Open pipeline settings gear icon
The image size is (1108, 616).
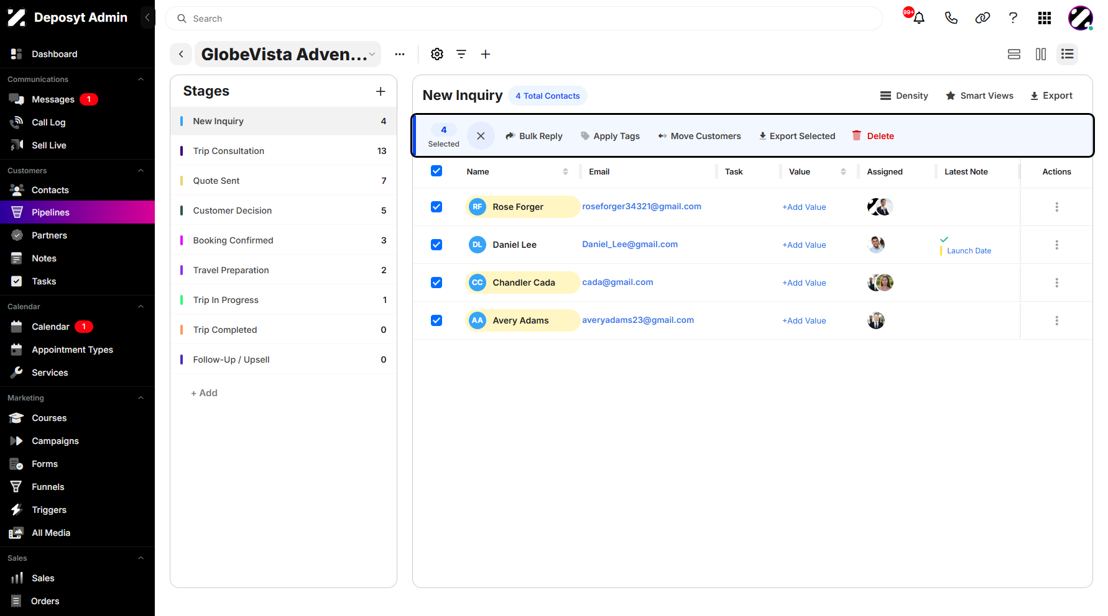point(437,54)
